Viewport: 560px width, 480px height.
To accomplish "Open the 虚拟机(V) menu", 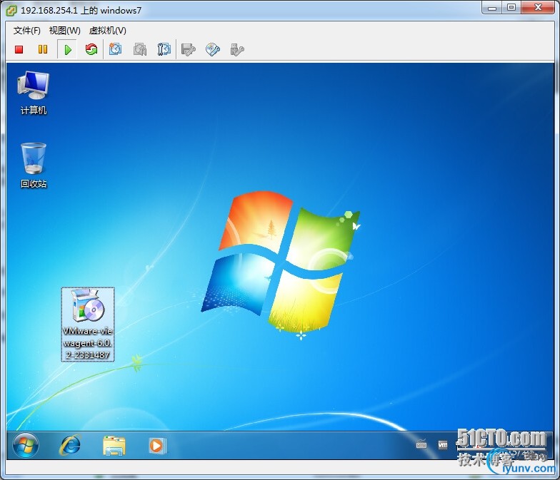I will pos(107,31).
